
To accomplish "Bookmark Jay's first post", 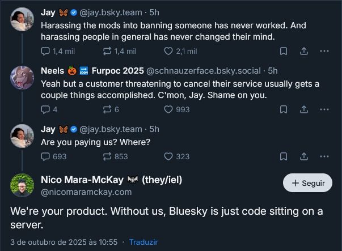I will [284, 51].
